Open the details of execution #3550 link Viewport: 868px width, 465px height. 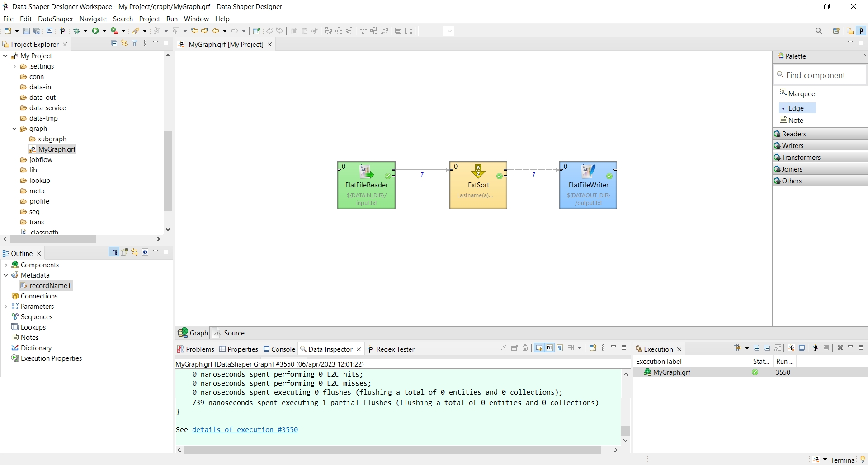(x=245, y=430)
